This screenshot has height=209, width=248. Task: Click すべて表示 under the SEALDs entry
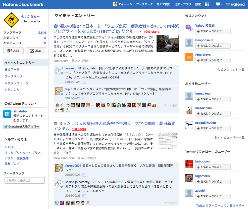coord(171,203)
